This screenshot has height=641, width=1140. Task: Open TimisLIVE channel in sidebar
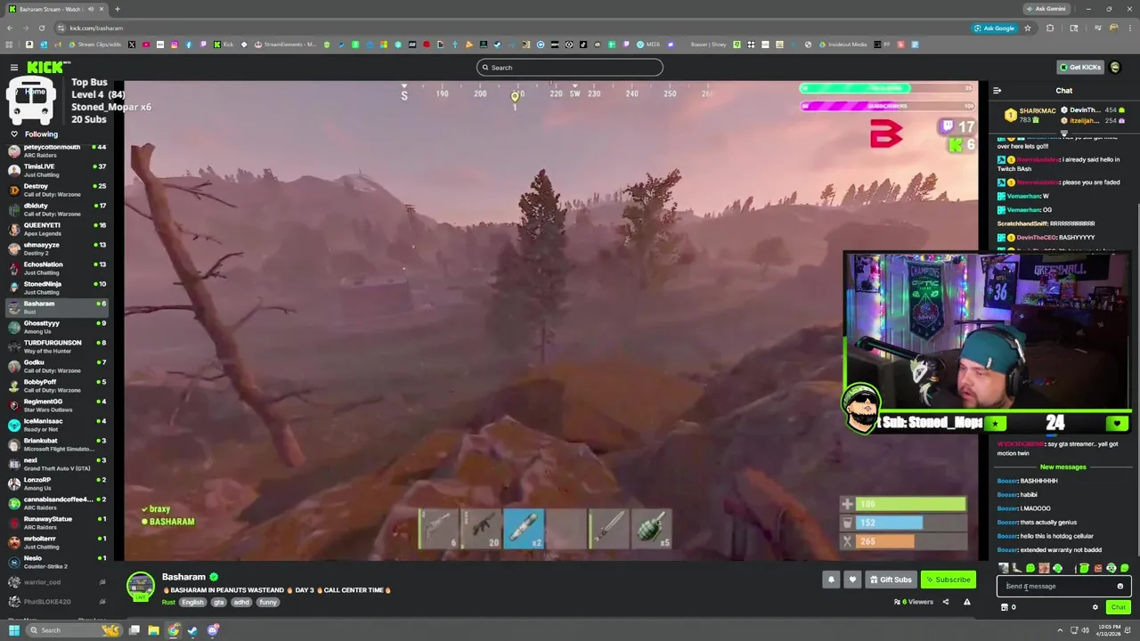tap(56, 170)
